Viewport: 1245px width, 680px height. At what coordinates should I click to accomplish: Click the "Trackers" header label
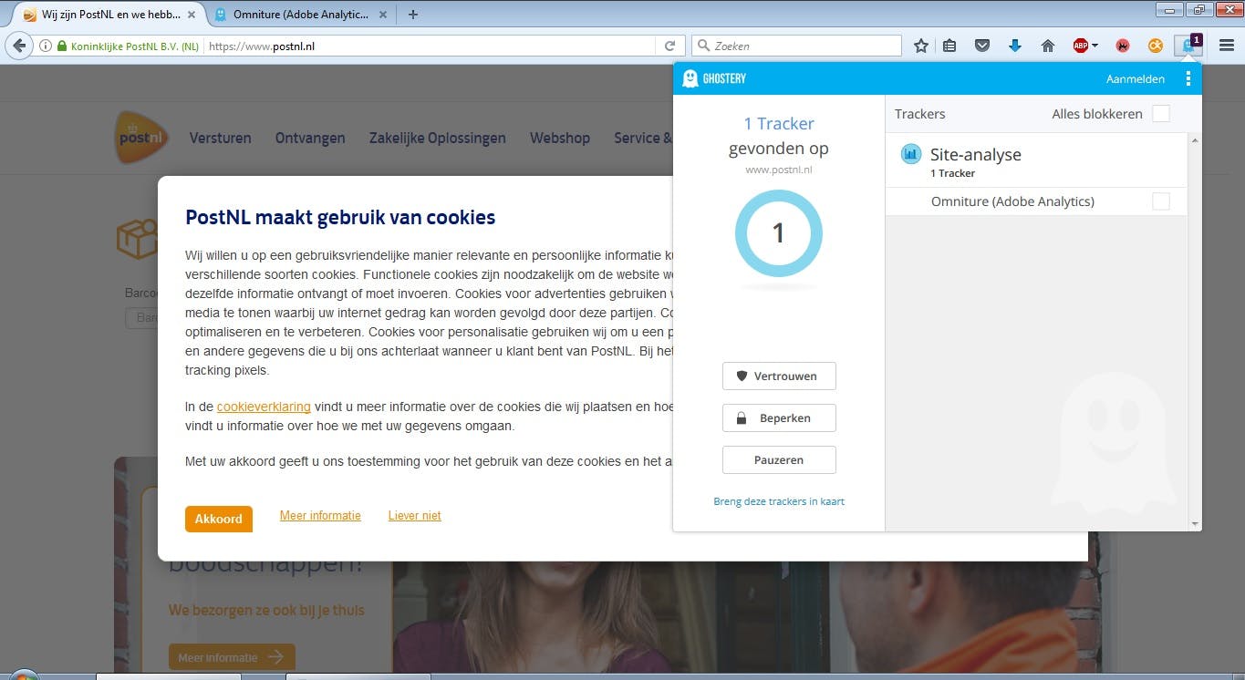(x=919, y=114)
